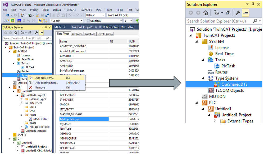This screenshot has width=264, height=154.
Task: Click Home icon in enlarged Solution Explorer
Action: point(206,13)
